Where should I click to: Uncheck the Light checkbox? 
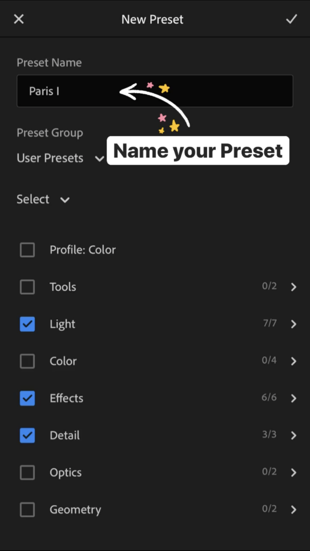point(27,324)
